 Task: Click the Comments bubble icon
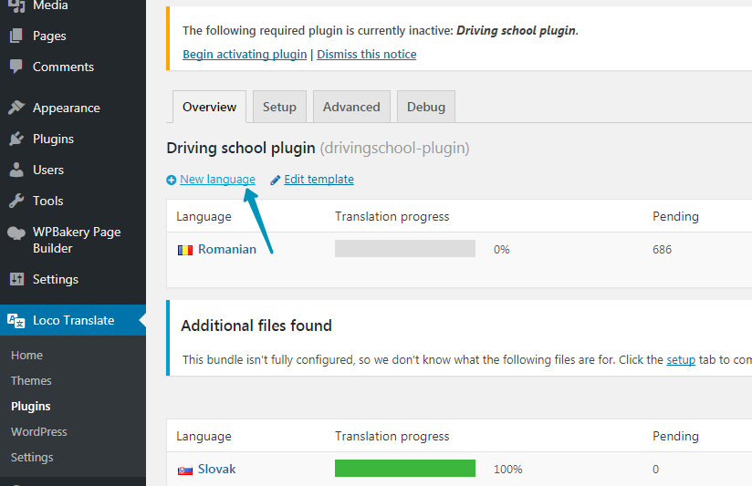point(16,67)
